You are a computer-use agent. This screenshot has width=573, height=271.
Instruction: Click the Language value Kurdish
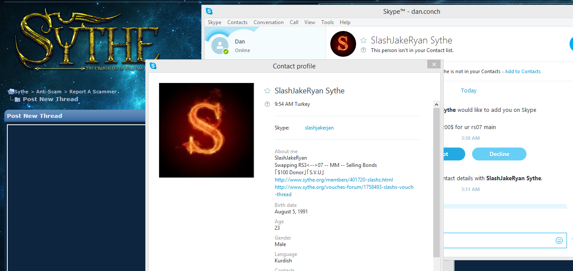(x=283, y=261)
